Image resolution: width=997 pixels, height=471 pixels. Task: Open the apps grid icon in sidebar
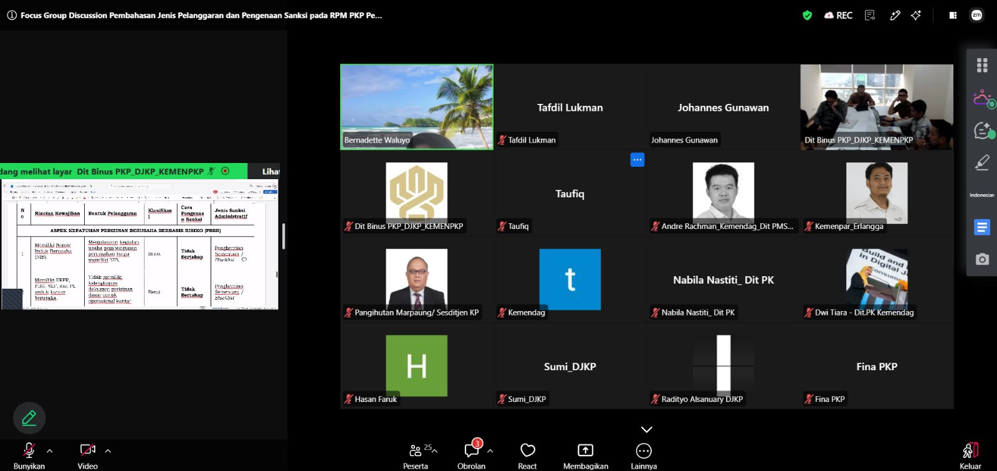982,65
